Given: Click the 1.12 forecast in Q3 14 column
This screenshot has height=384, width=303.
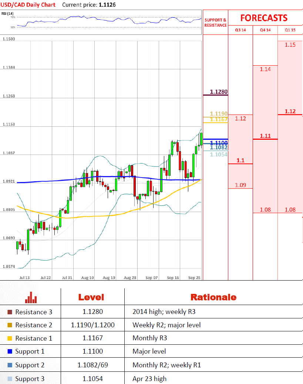Looking at the screenshot, I should tap(240, 119).
